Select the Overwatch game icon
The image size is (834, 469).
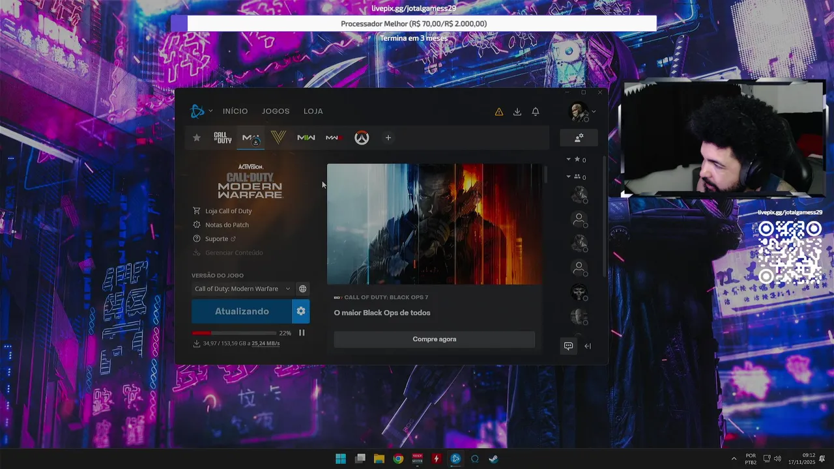coord(362,137)
